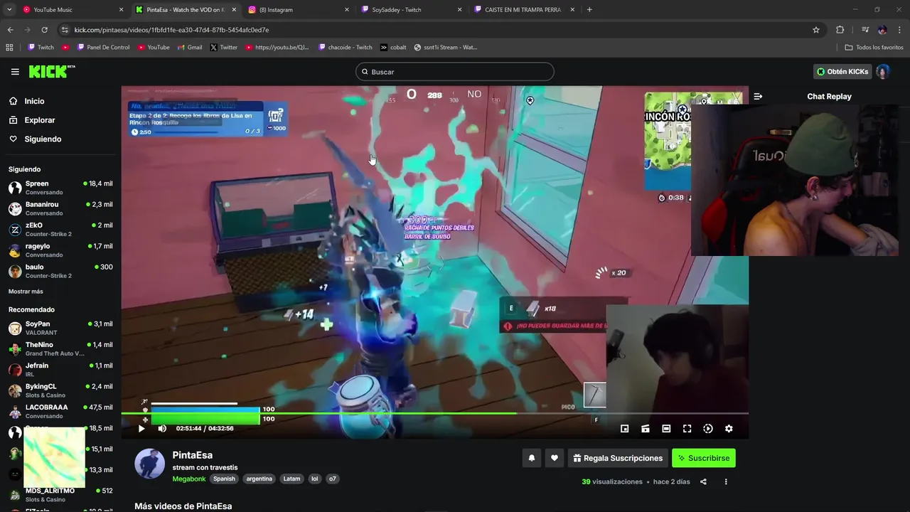Viewport: 910px width, 512px height.
Task: Select the Spanish tag
Action: (224, 479)
